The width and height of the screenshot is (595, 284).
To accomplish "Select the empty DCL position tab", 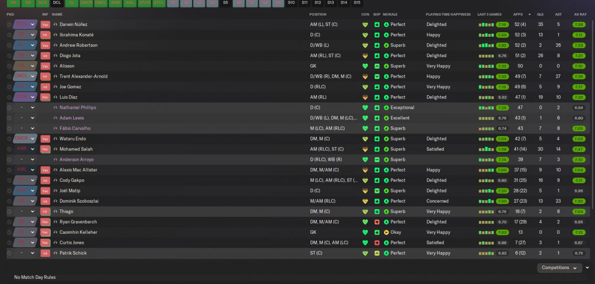I will point(57,3).
